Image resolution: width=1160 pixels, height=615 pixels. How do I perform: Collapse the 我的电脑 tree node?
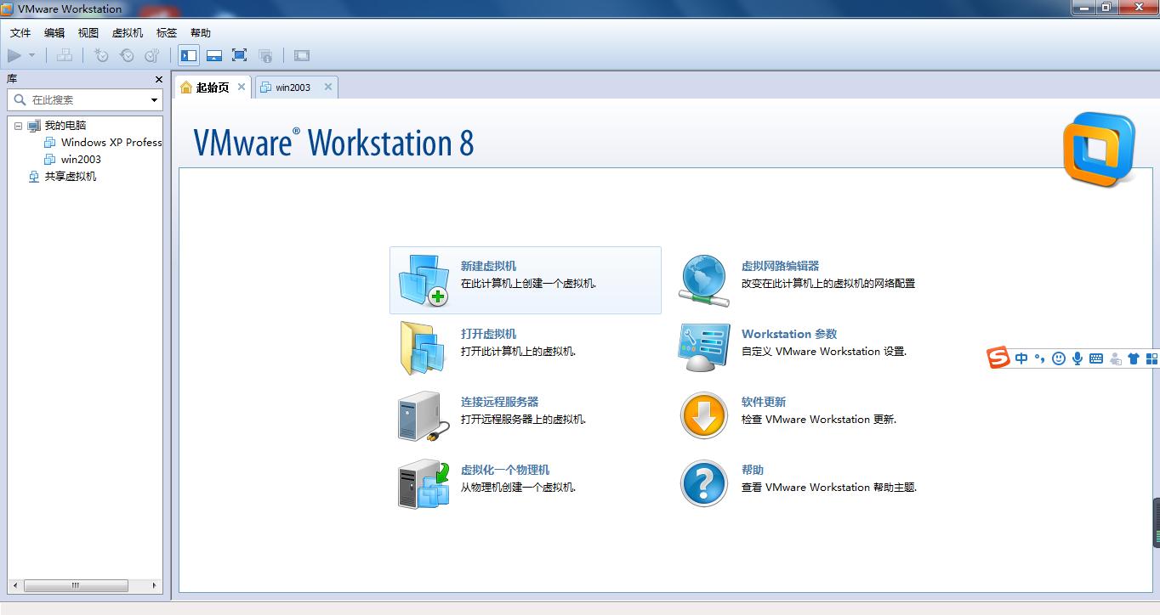(19, 125)
